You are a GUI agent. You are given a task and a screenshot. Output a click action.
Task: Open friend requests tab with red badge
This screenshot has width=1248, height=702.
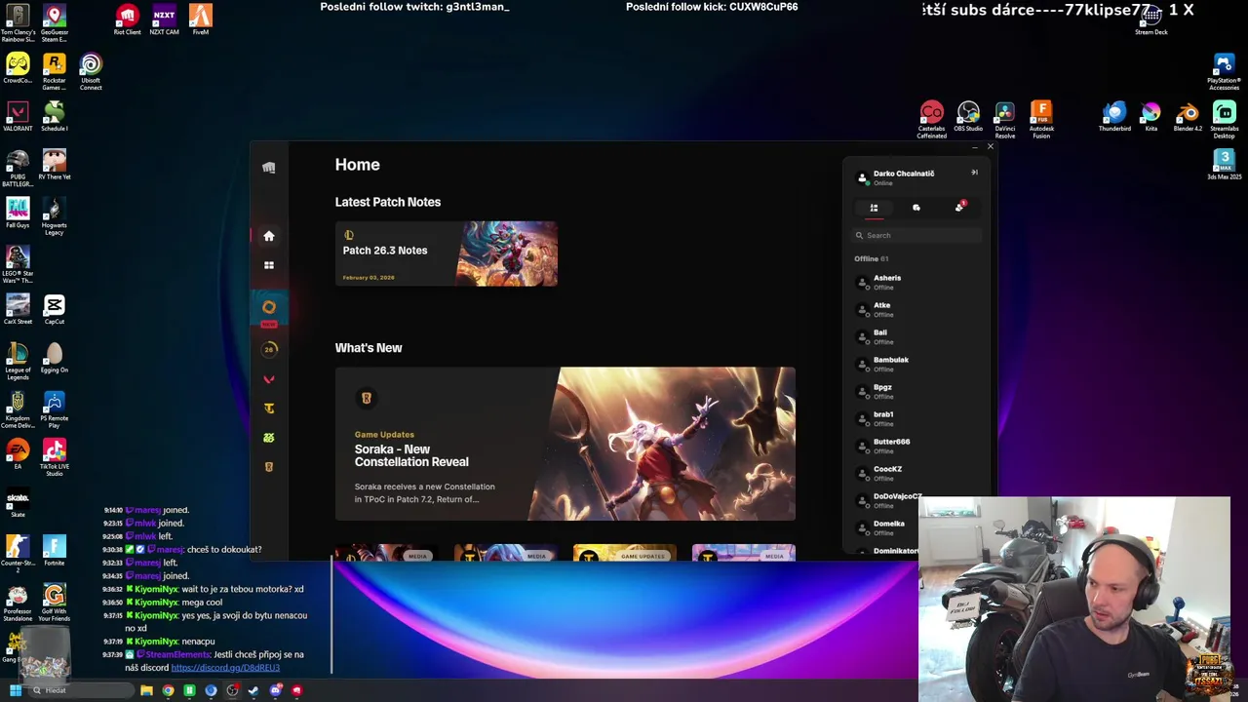(959, 207)
